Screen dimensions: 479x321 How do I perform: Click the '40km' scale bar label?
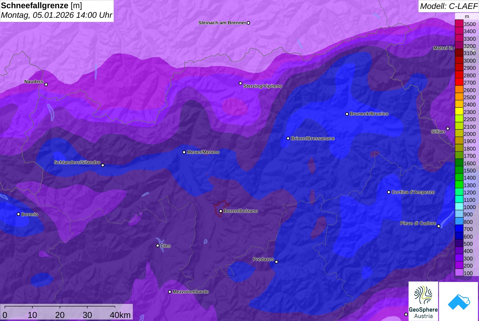[120, 315]
